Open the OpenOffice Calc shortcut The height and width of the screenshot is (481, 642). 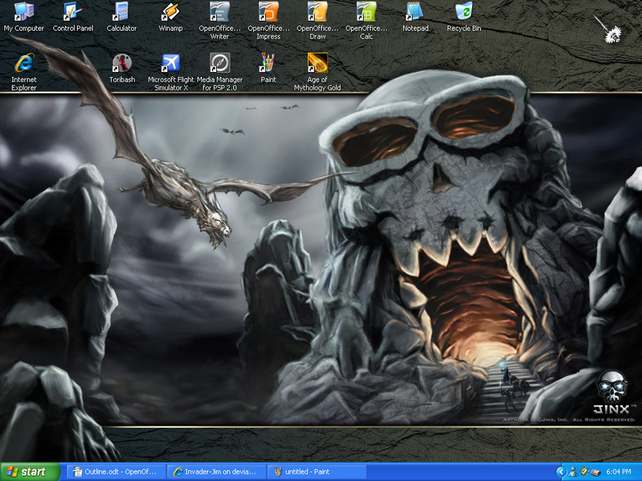tap(367, 21)
